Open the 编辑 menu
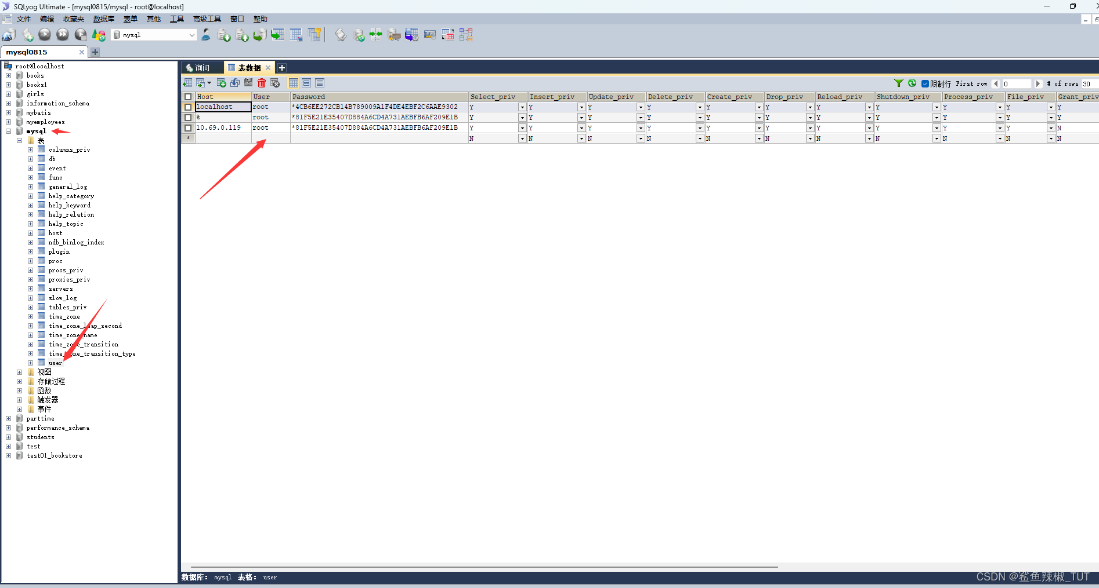This screenshot has width=1099, height=588. [x=47, y=19]
